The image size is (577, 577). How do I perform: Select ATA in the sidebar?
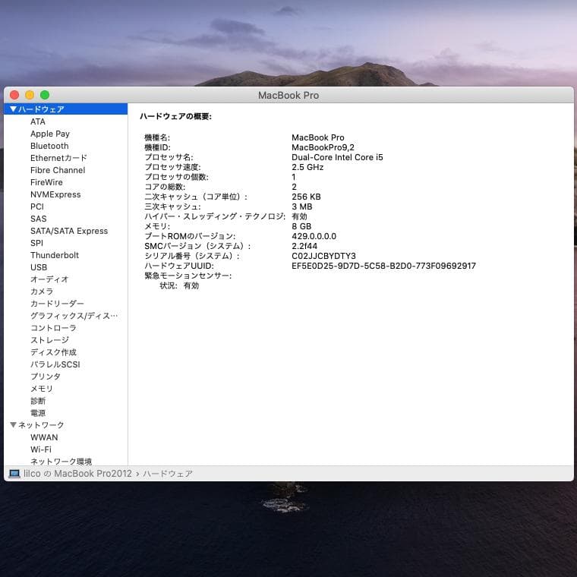pos(38,121)
